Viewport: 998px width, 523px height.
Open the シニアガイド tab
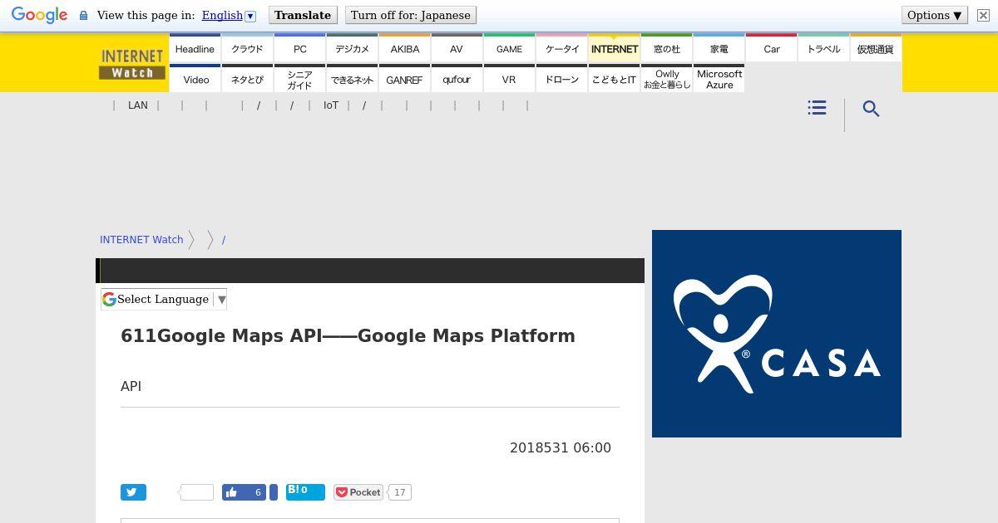[x=299, y=79]
